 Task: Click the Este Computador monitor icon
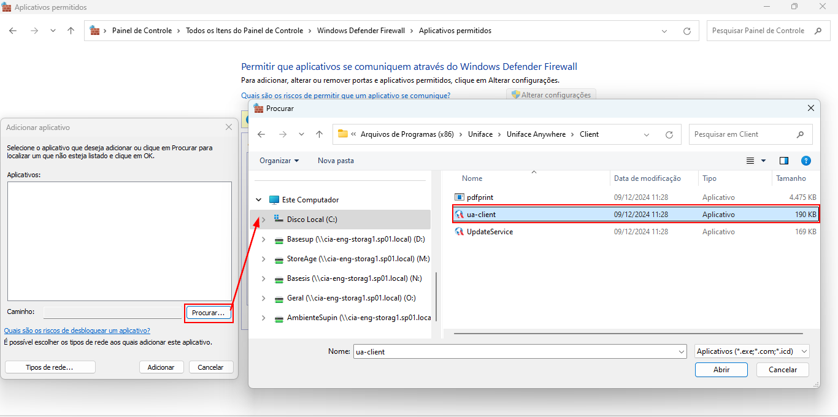pyautogui.click(x=274, y=200)
